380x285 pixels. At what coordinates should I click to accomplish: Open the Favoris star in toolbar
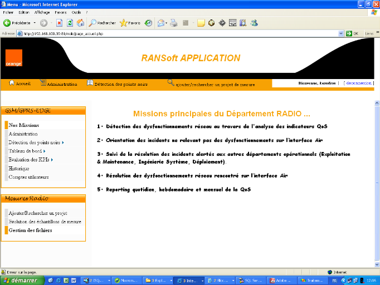point(123,23)
